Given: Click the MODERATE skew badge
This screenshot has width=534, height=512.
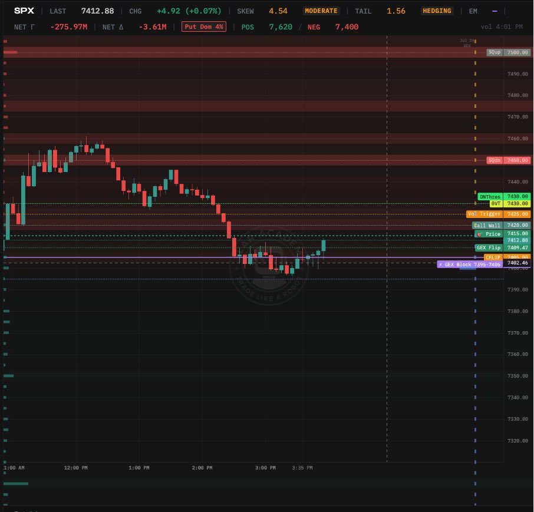Looking at the screenshot, I should [321, 11].
